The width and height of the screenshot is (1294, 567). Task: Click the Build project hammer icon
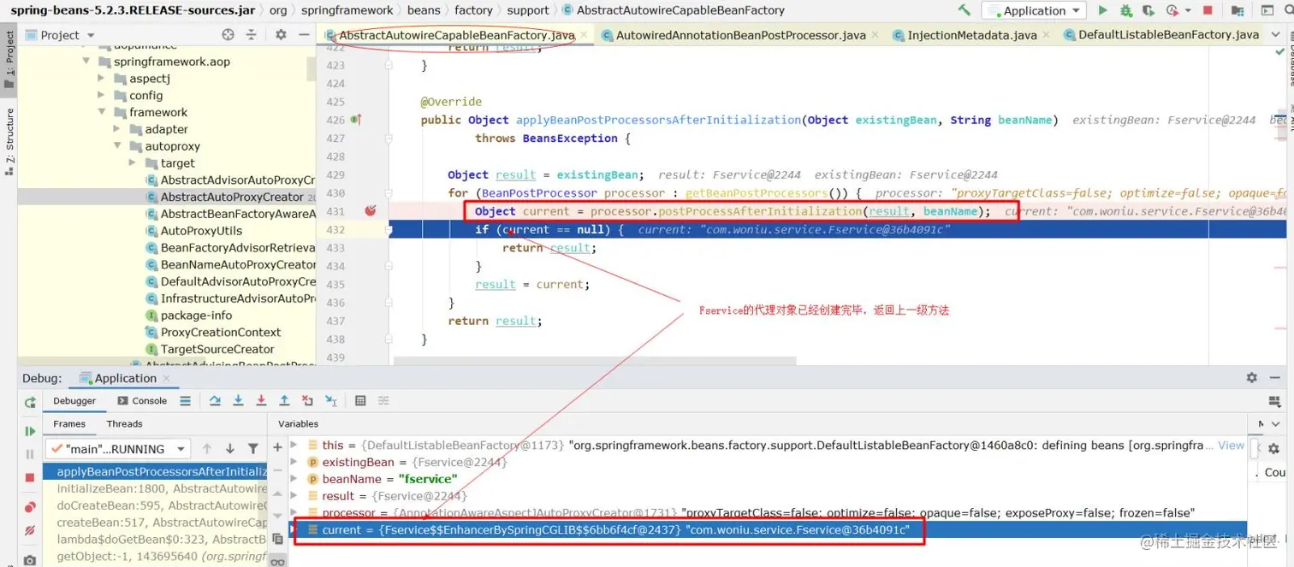965,10
